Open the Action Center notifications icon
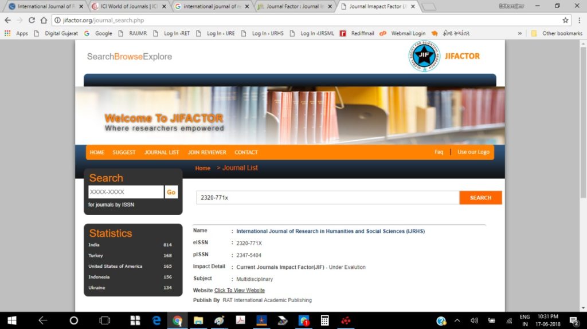Image resolution: width=587 pixels, height=329 pixels. (x=574, y=320)
